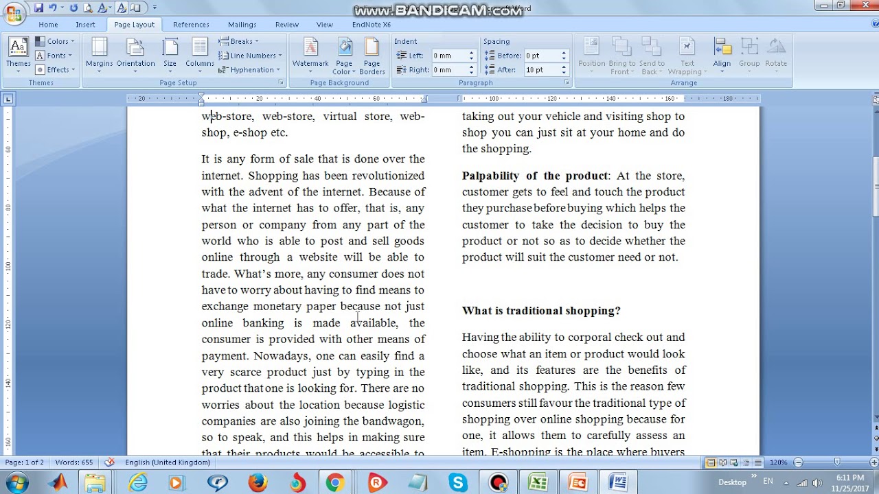
Task: Switch to Full Screen Reading view
Action: [722, 462]
